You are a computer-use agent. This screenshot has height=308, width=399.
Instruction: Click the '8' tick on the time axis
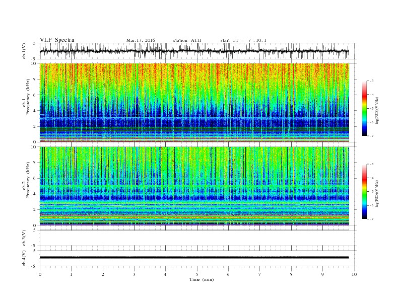[291, 274]
